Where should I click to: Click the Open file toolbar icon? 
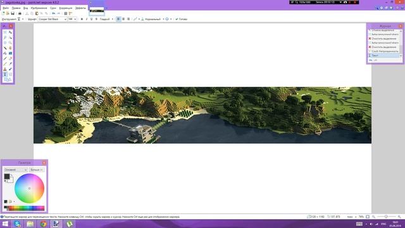[8, 13]
